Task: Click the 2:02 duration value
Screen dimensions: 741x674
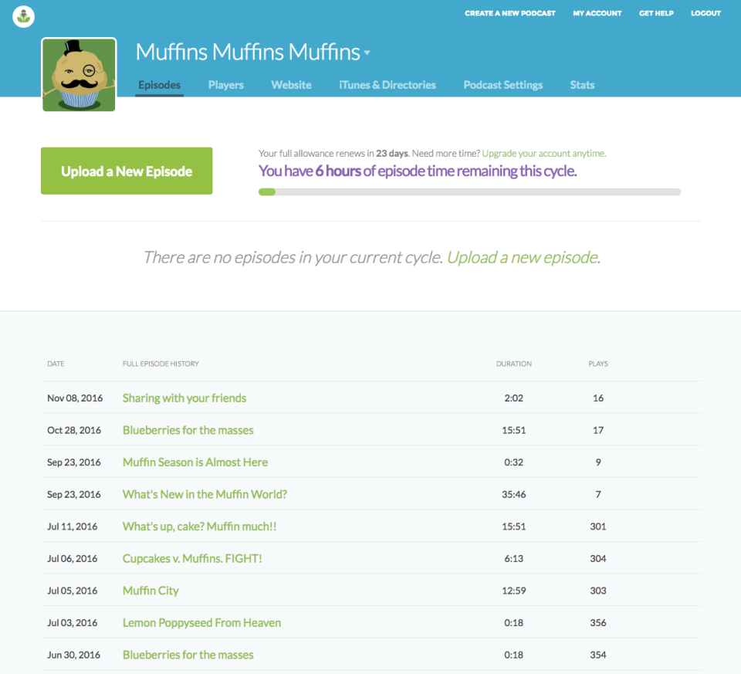Action: [514, 398]
